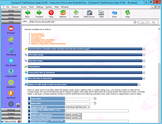The image size is (162, 124).
Task: Click the Current balance section icon
Action: [26, 49]
